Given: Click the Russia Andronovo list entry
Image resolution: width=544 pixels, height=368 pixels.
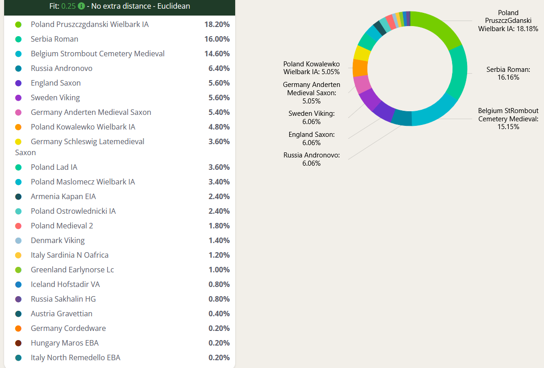Looking at the screenshot, I should click(x=61, y=68).
